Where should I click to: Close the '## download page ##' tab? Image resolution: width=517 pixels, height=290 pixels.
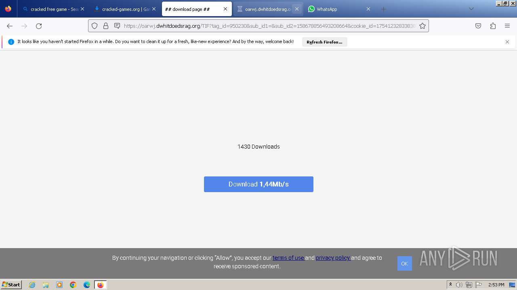(225, 9)
